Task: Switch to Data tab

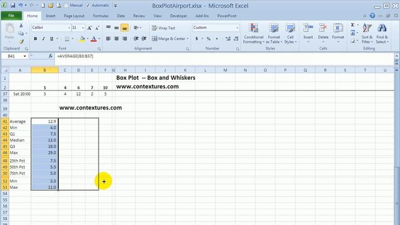Action: pyautogui.click(x=121, y=16)
